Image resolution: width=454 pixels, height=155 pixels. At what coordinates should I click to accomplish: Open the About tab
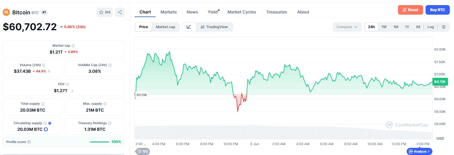click(303, 12)
